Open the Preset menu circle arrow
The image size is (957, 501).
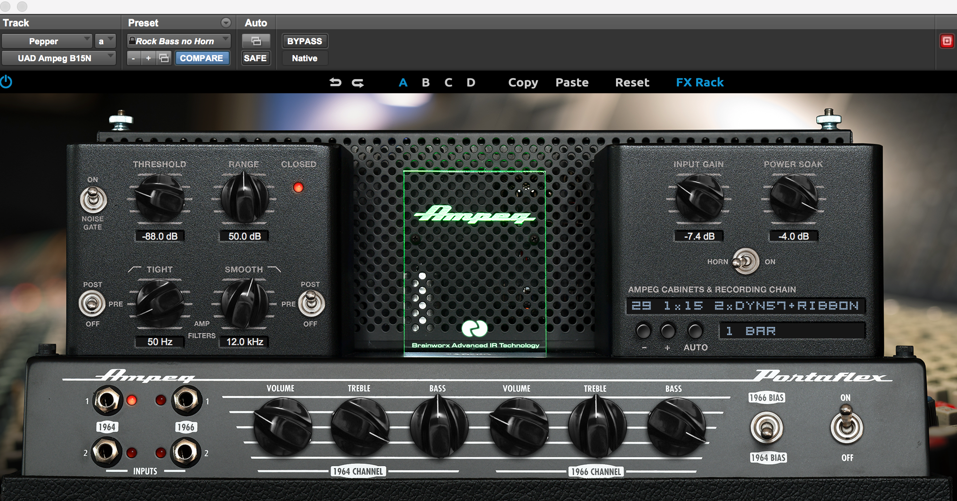coord(226,23)
